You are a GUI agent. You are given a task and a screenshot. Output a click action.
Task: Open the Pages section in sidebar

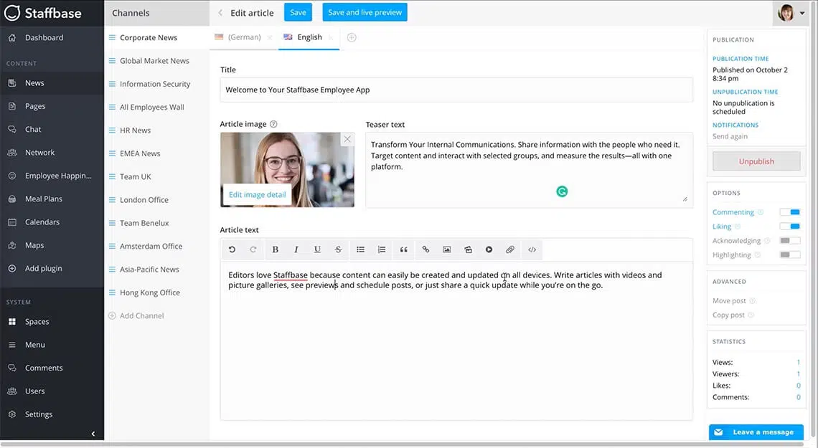tap(35, 106)
